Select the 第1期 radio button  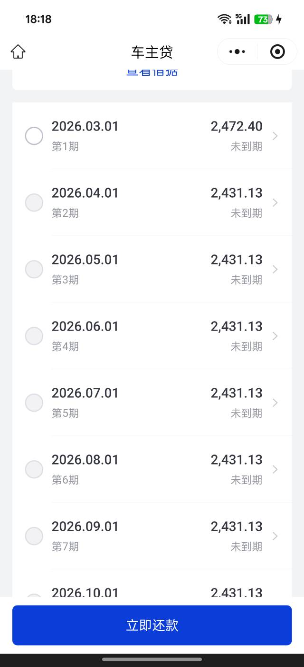point(34,136)
